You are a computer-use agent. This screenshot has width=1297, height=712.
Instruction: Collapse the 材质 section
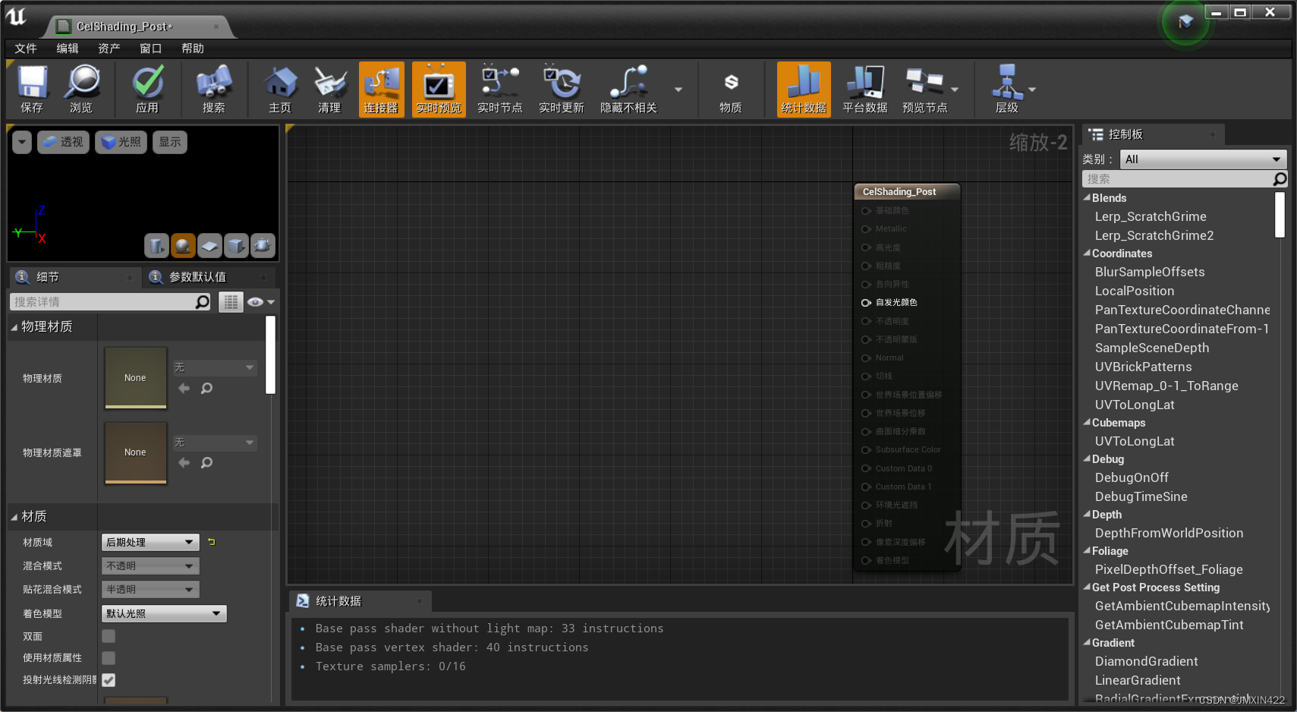14,517
